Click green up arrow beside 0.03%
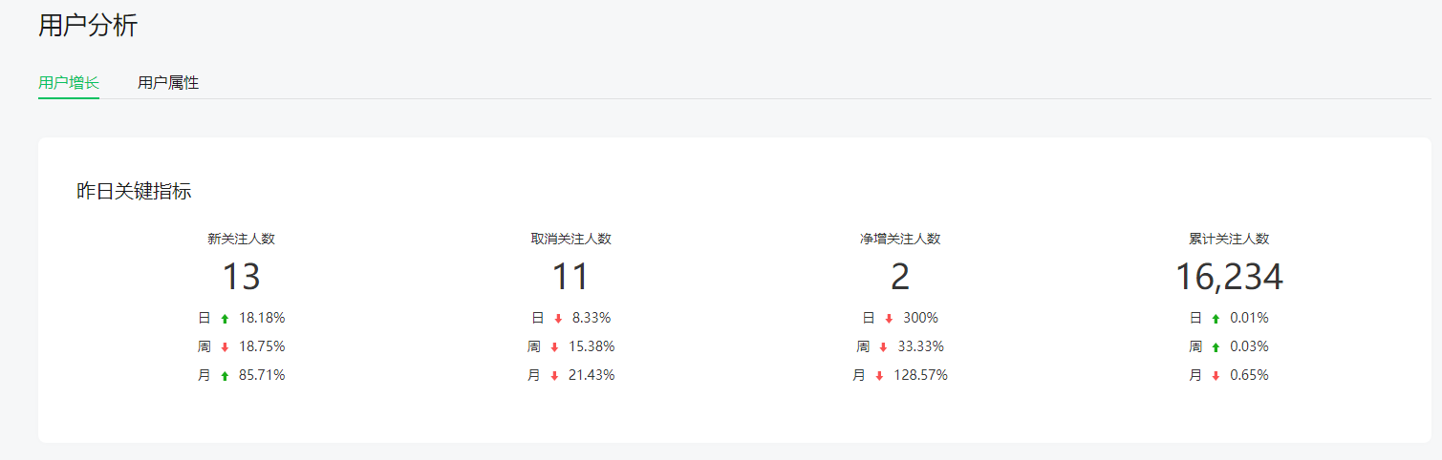 [x=1216, y=347]
